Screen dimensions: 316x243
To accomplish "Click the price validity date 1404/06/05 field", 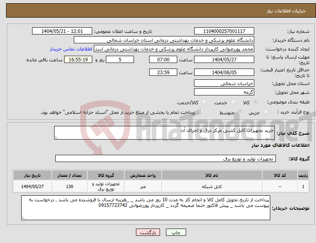I will point(224,72).
